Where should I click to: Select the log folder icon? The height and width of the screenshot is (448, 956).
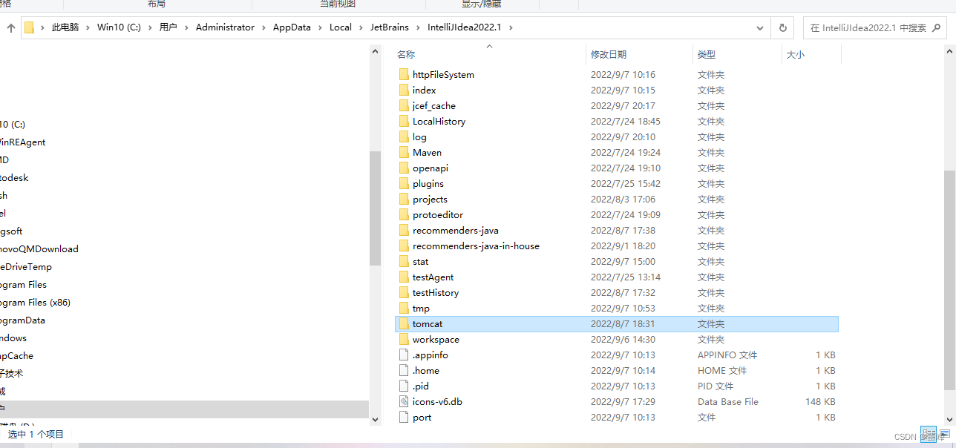tap(404, 136)
